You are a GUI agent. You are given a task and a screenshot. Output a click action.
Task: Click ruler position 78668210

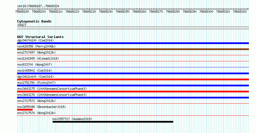pos(55,12)
